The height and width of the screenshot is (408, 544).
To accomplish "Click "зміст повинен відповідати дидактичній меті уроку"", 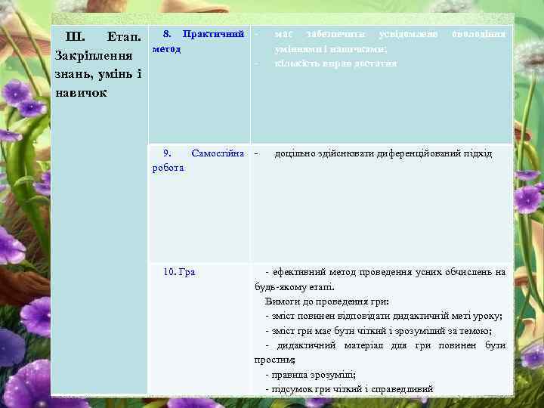I will click(384, 316).
